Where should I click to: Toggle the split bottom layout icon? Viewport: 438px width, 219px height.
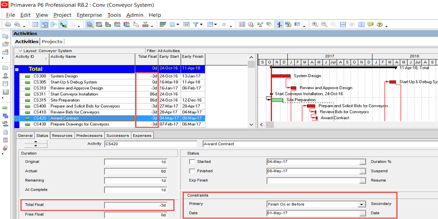click(343, 25)
